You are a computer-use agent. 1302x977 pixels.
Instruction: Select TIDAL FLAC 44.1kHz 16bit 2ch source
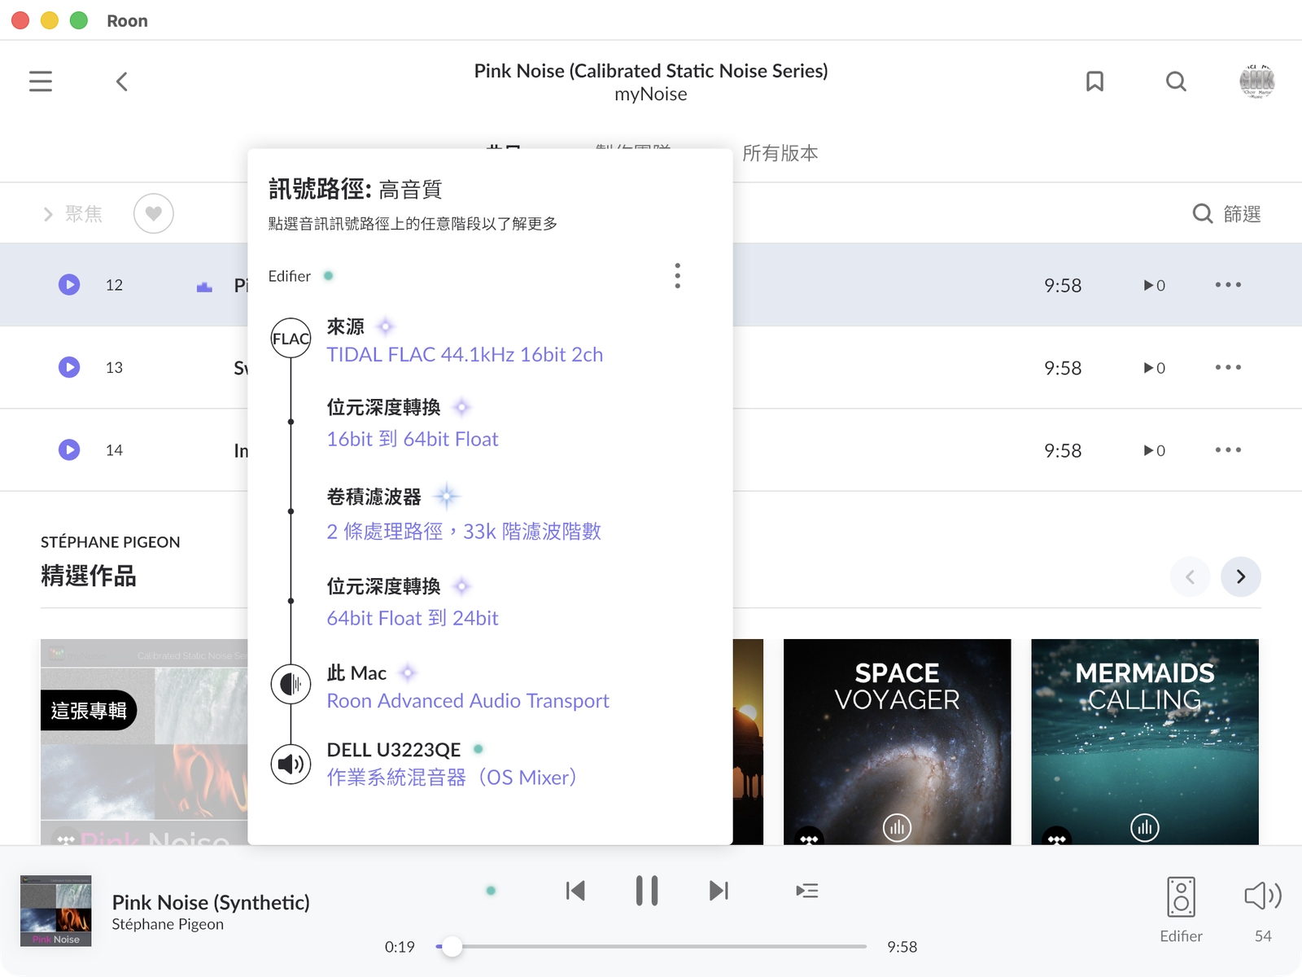[465, 355]
